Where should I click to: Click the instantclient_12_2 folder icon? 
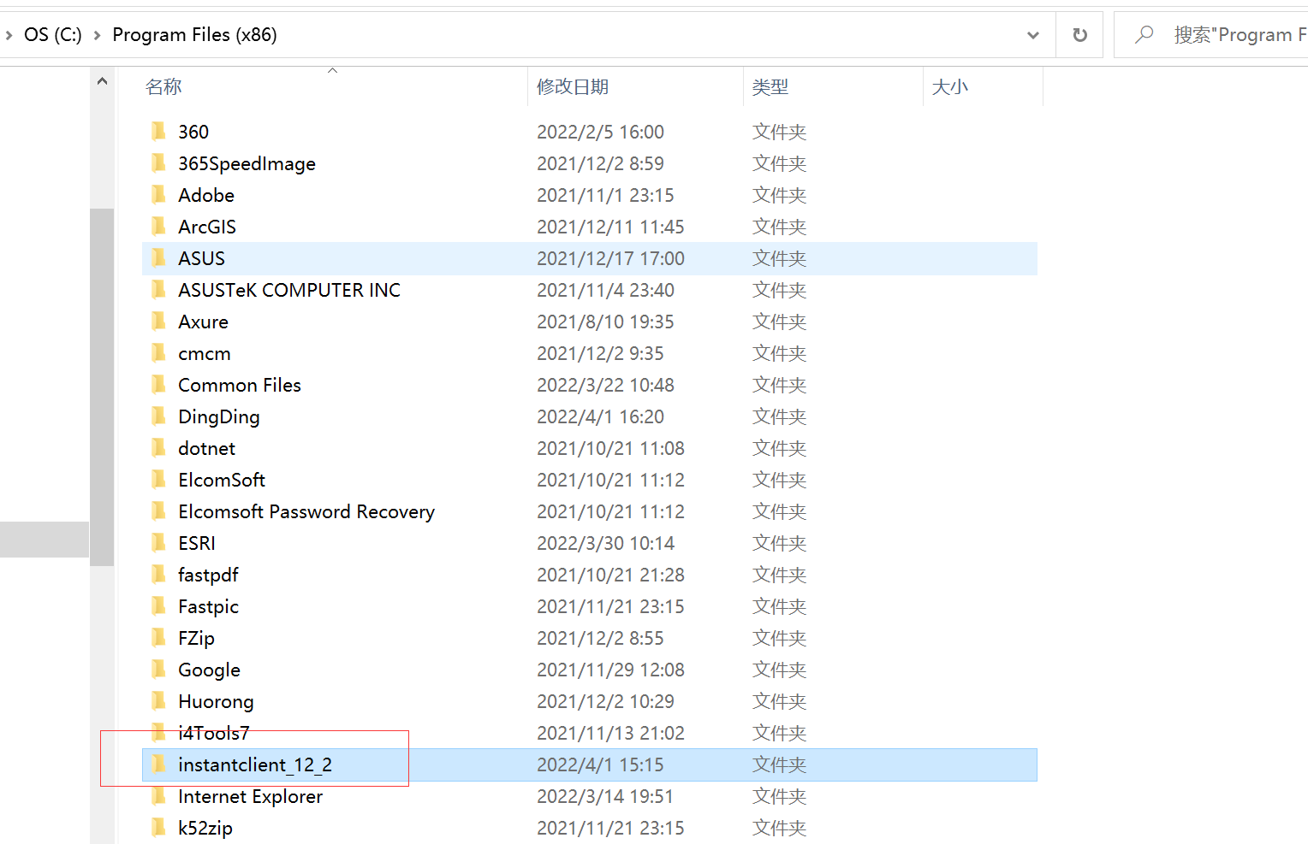pyautogui.click(x=159, y=764)
